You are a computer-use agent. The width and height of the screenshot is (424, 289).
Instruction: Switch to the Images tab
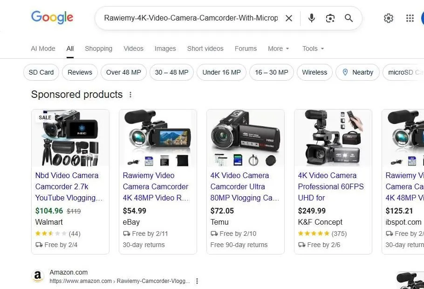click(x=165, y=48)
